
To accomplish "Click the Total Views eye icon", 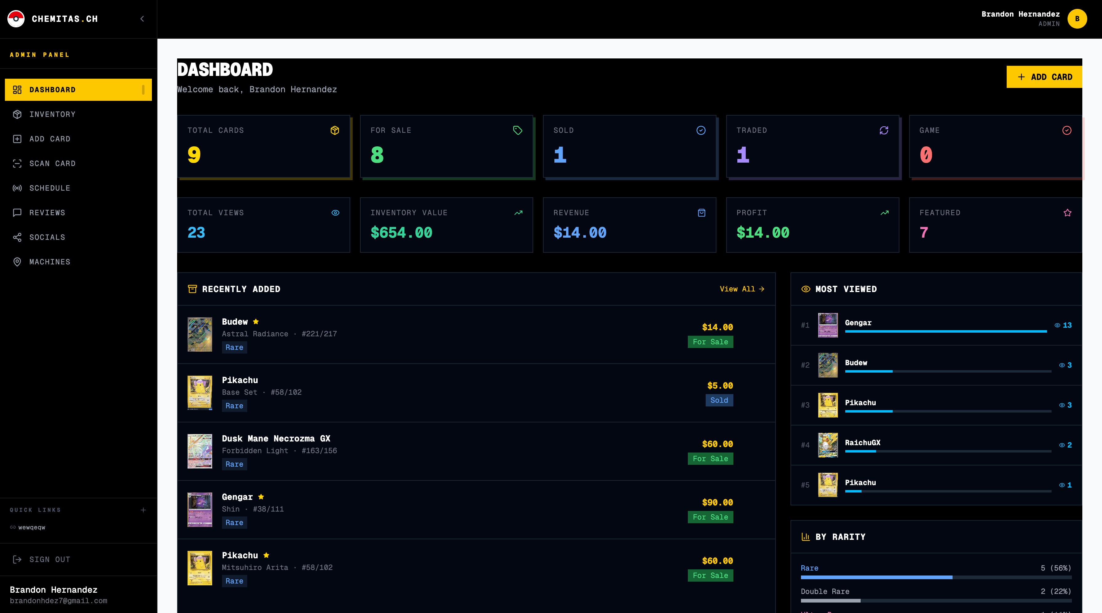I will (335, 213).
